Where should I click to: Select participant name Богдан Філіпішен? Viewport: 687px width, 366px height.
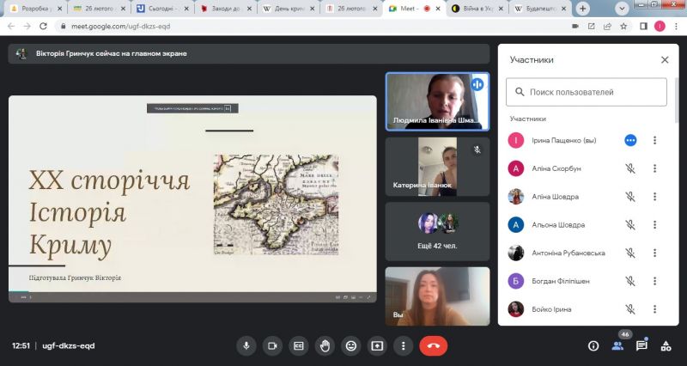click(561, 281)
